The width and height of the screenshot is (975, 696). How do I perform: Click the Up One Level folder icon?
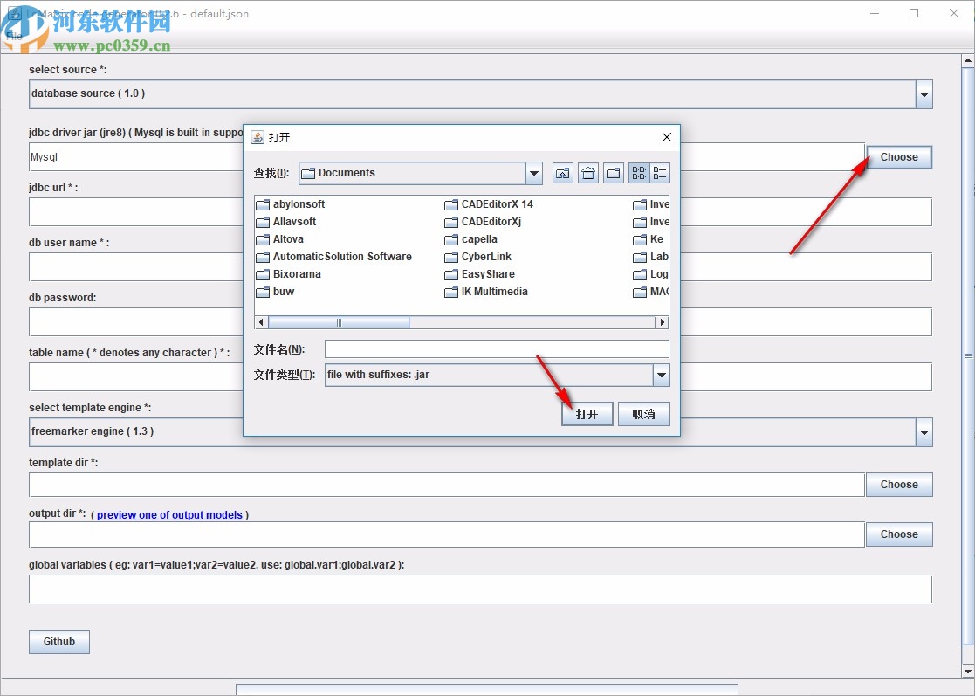(563, 173)
